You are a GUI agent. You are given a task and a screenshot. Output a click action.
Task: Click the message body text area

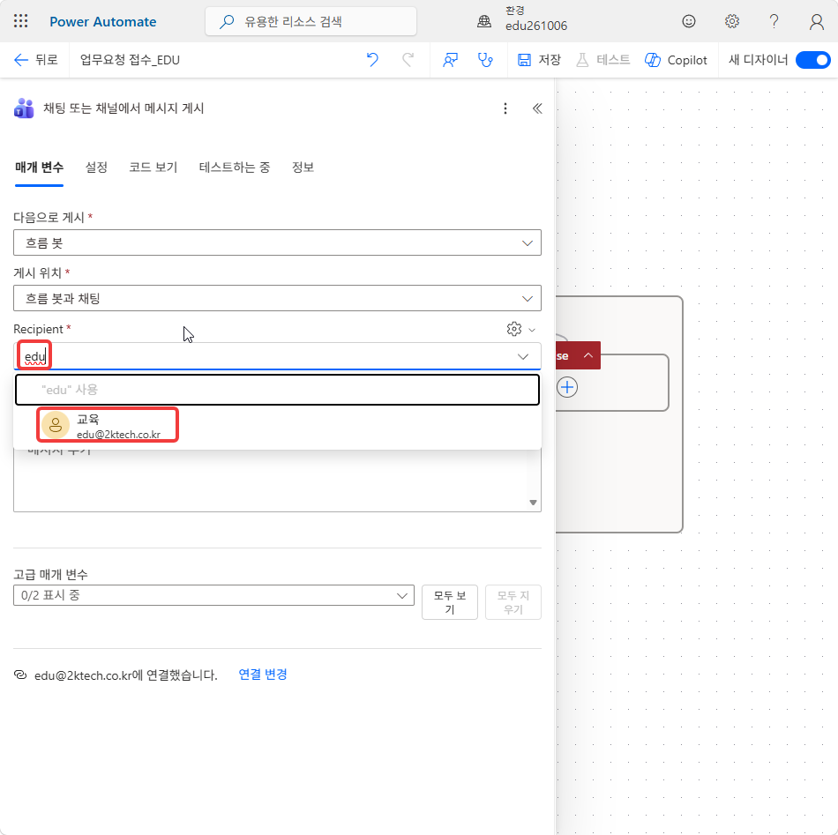[x=270, y=480]
